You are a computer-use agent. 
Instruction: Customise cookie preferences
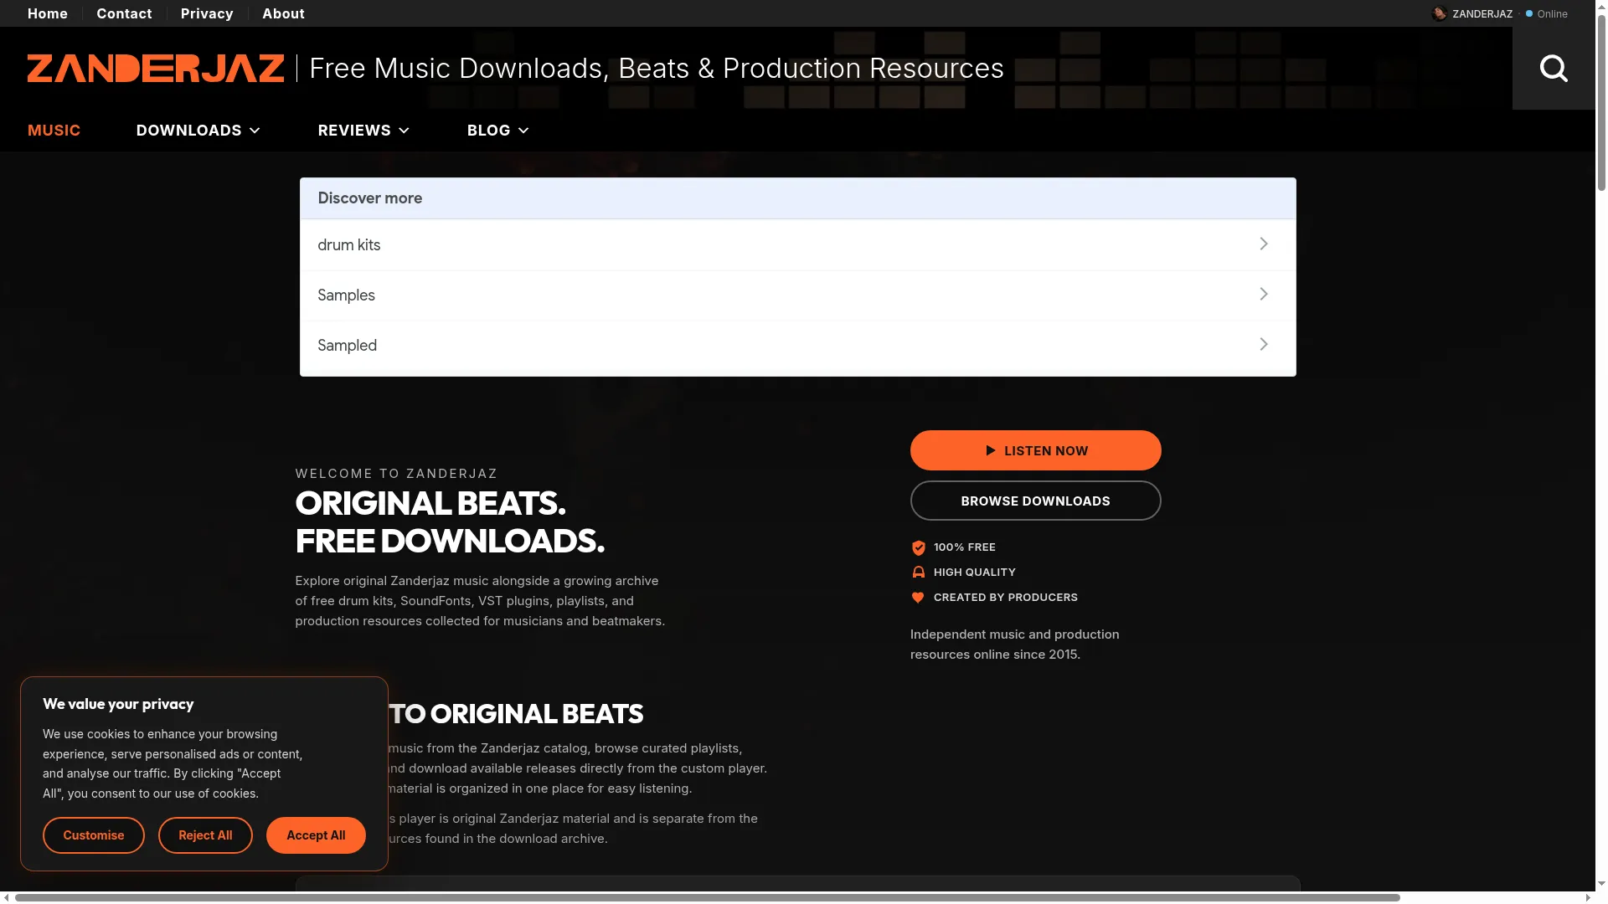click(94, 835)
